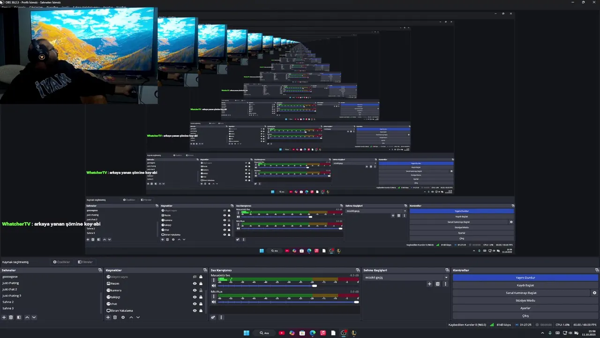Undock the Sahneler panel via float icon
This screenshot has width=600, height=338.
[x=100, y=270]
